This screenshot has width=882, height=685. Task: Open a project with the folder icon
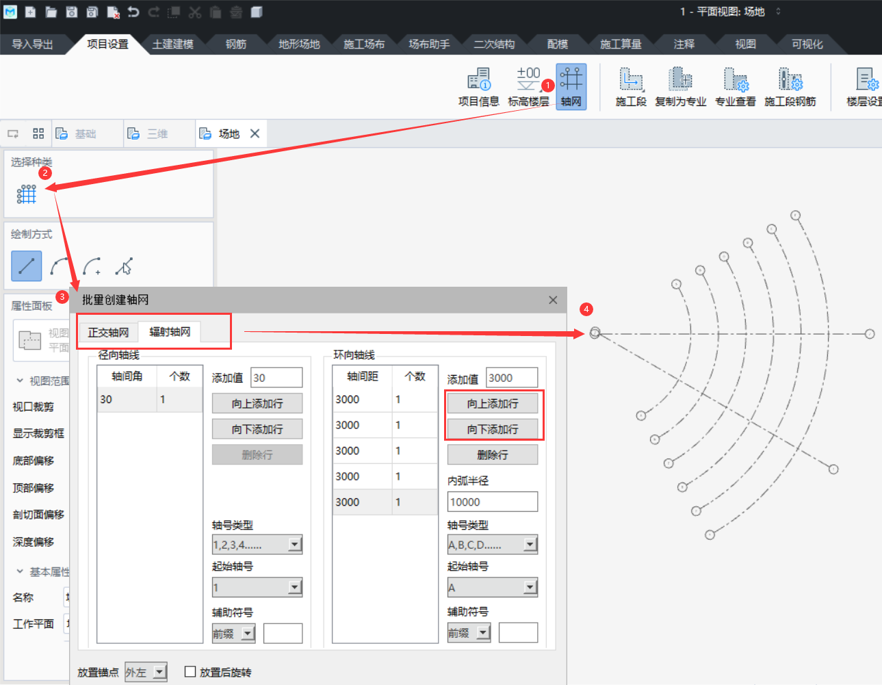pyautogui.click(x=51, y=12)
